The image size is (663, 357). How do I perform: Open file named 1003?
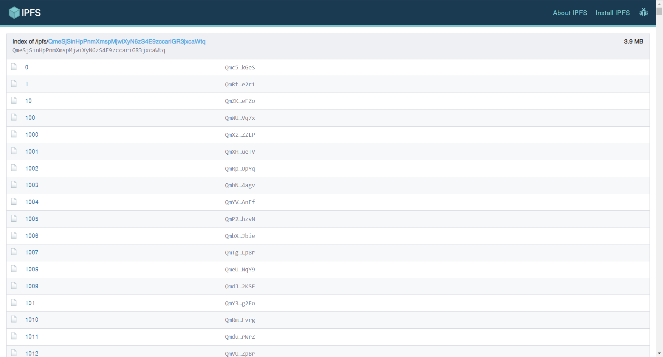32,185
